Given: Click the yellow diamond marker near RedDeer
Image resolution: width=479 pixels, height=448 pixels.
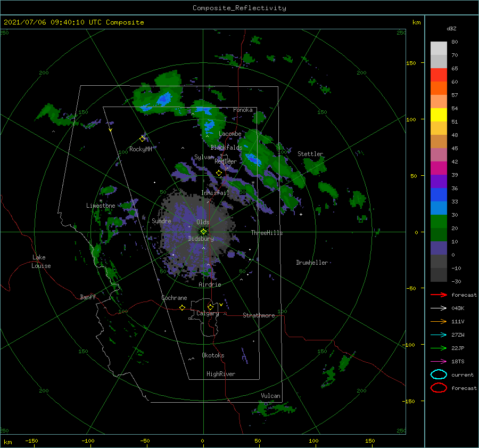Looking at the screenshot, I should [x=219, y=173].
